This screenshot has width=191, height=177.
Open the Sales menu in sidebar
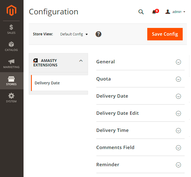click(12, 29)
